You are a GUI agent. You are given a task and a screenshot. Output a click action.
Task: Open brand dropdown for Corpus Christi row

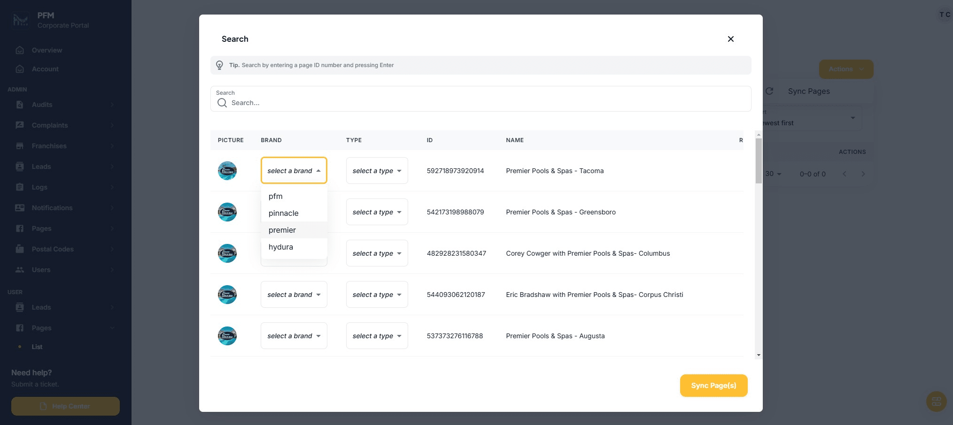[x=294, y=295]
